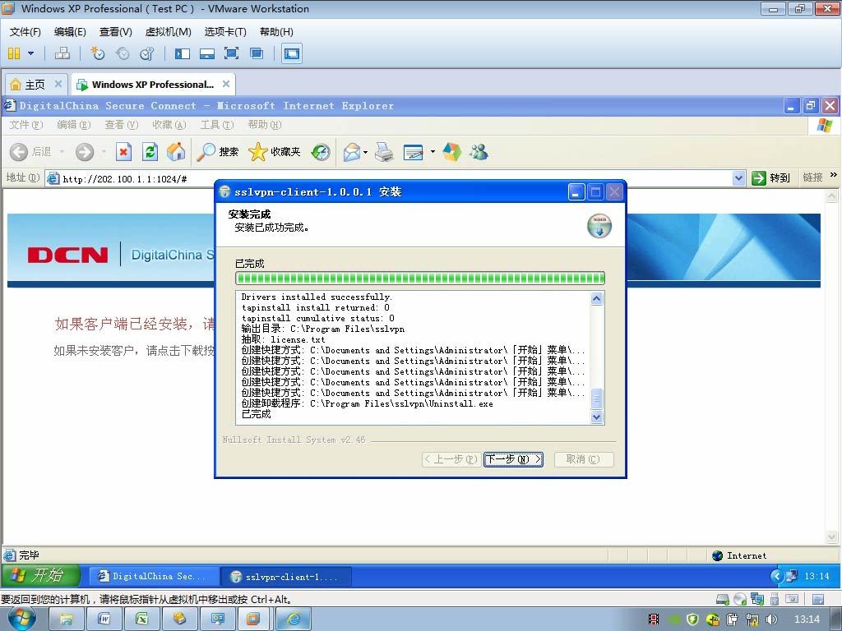This screenshot has width=842, height=631.
Task: Open IE favorites (收藏夹) star button
Action: [x=274, y=152]
